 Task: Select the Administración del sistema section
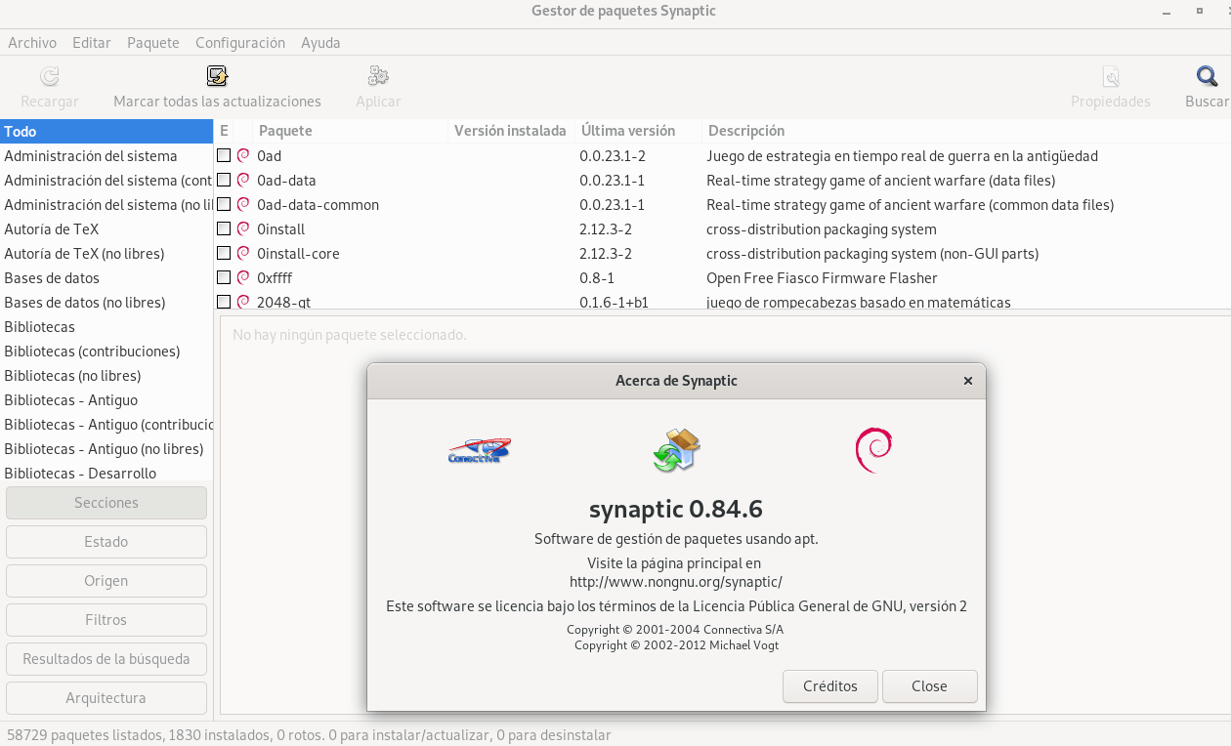[x=106, y=156]
